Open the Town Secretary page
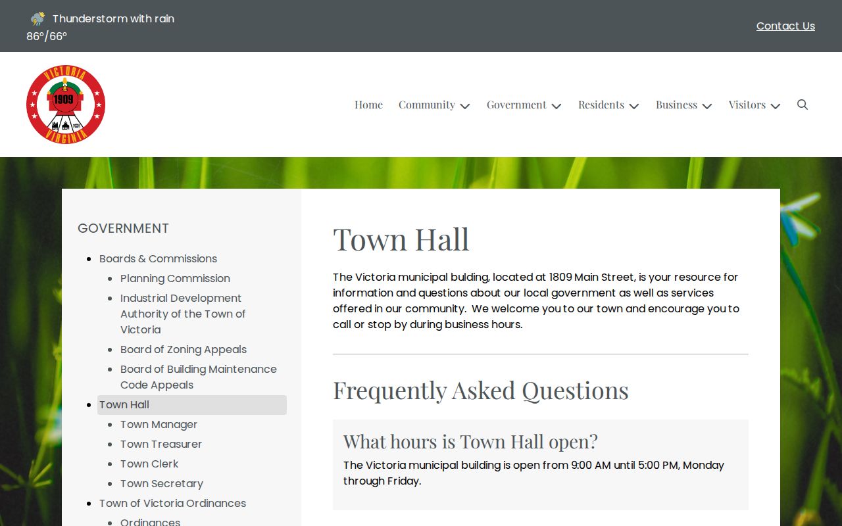 162,483
